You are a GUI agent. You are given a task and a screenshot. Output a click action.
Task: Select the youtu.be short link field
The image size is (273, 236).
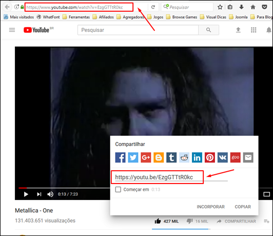pos(171,177)
